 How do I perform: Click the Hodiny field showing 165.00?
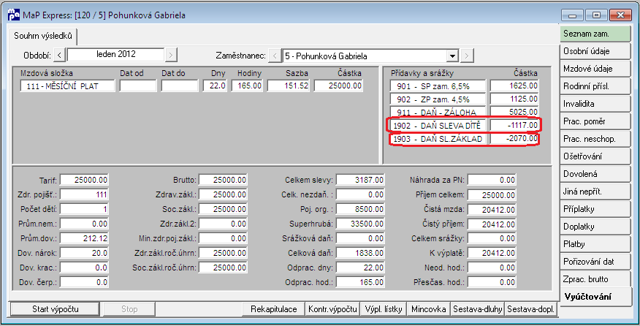click(247, 86)
